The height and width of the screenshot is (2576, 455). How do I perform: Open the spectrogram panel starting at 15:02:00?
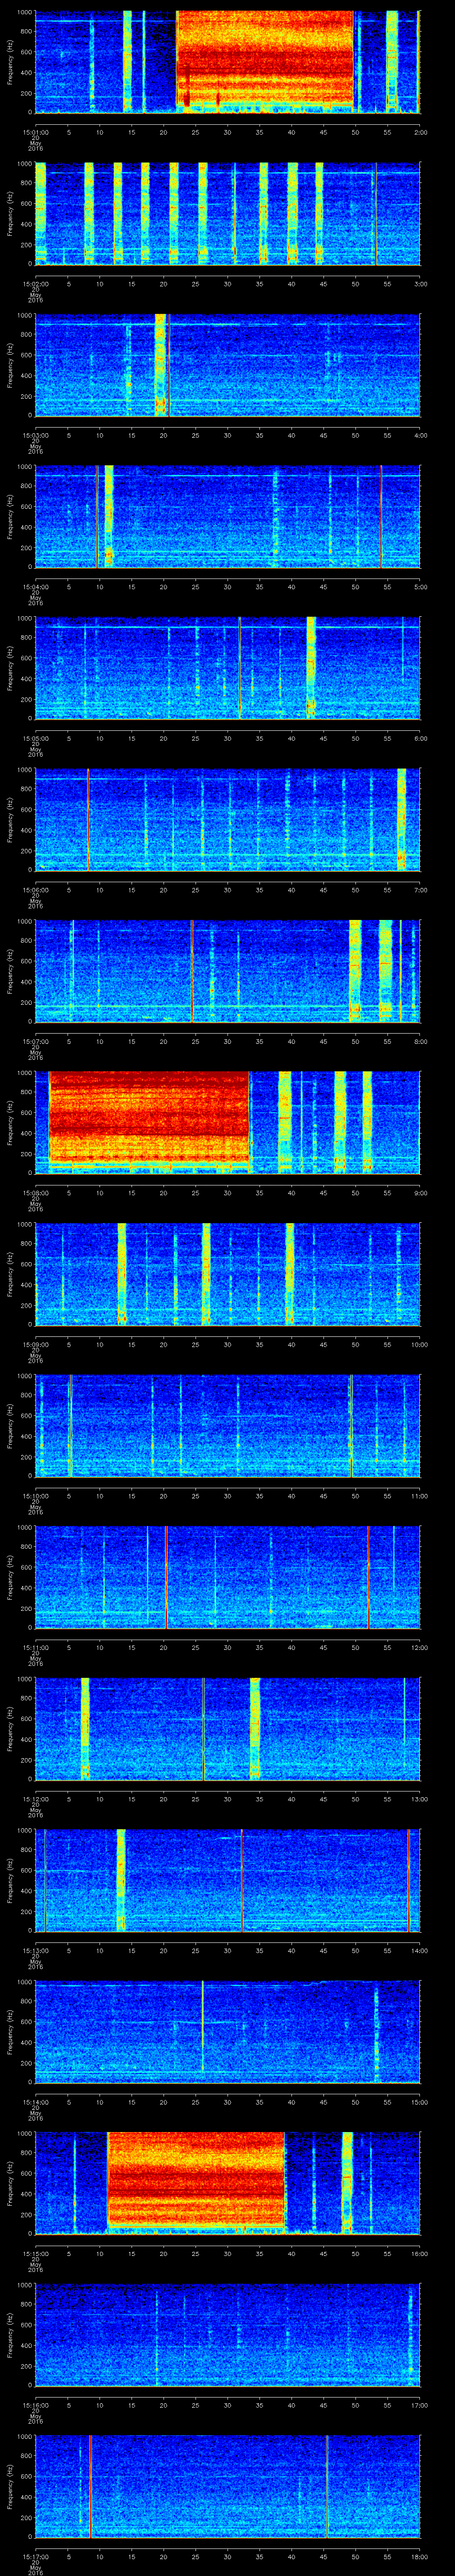pyautogui.click(x=227, y=213)
